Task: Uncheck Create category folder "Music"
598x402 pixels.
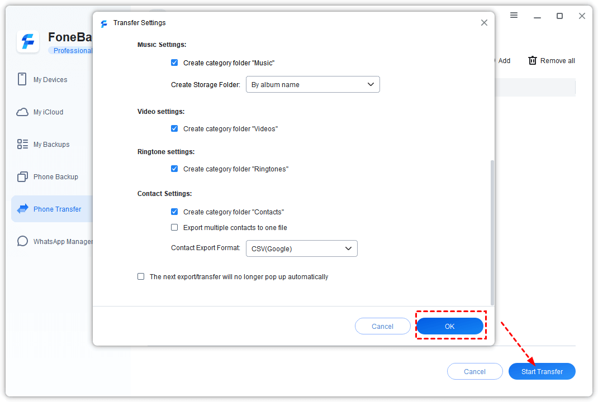Action: [x=174, y=63]
